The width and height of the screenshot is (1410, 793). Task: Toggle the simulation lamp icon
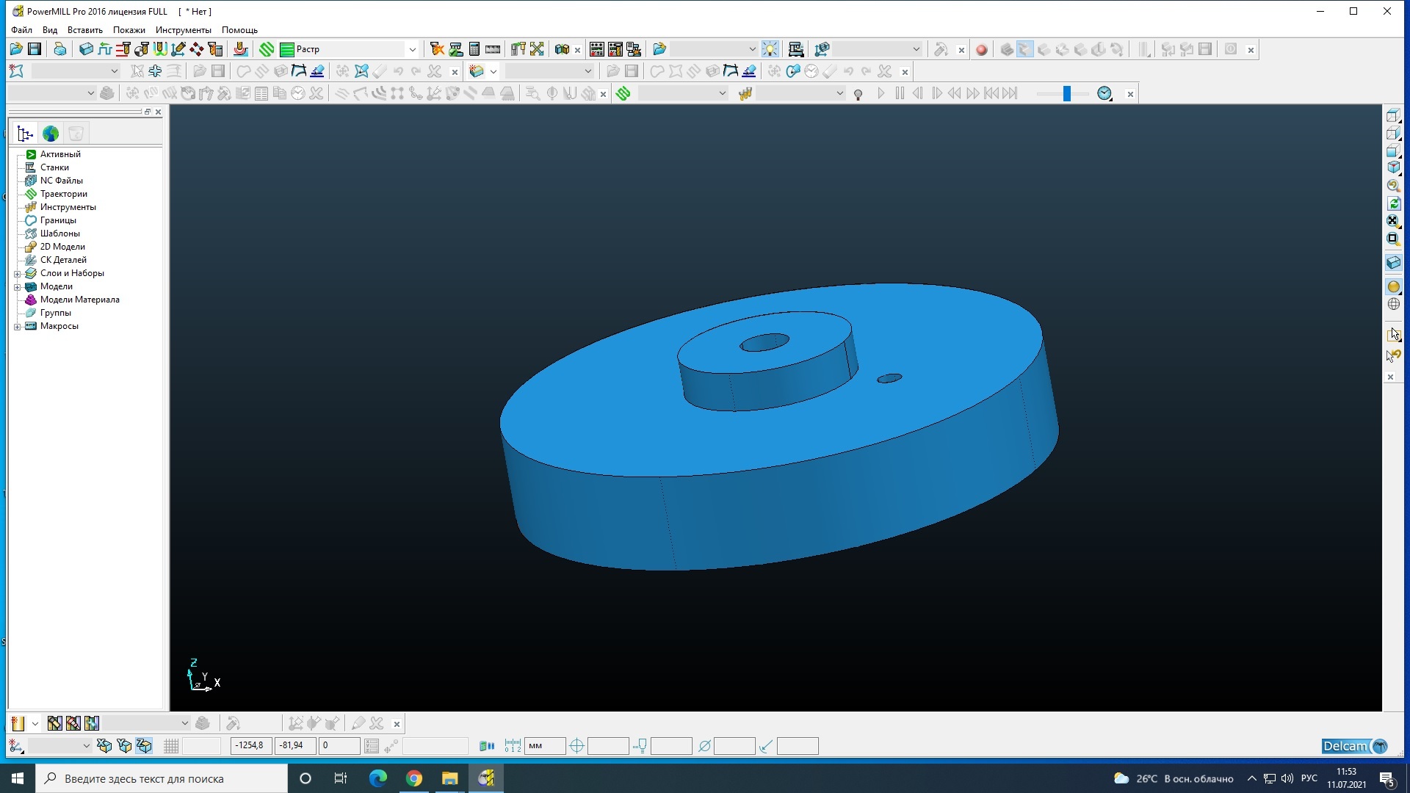pos(858,94)
